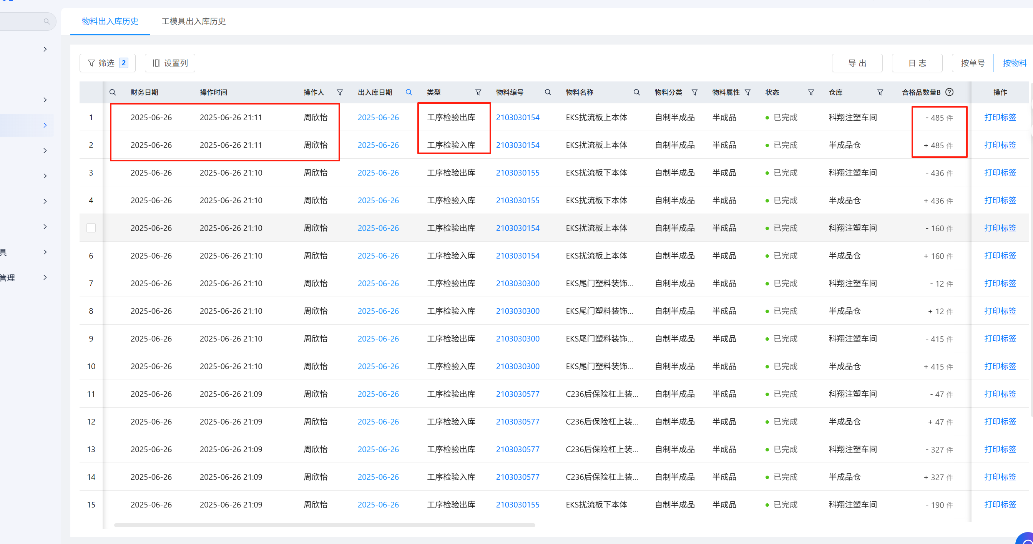Open the 筛选 filter panel
This screenshot has height=544, width=1033.
107,63
